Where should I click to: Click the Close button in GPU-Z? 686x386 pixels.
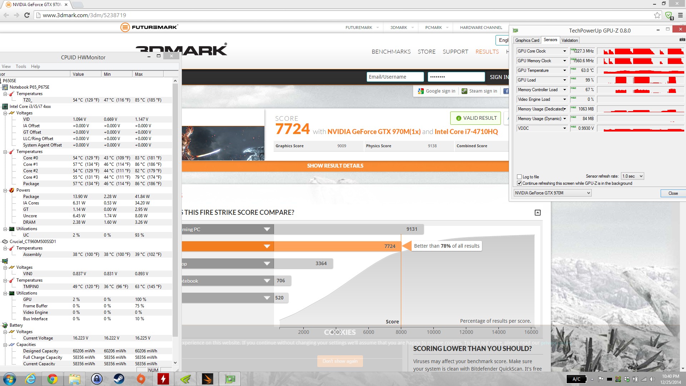tap(673, 193)
